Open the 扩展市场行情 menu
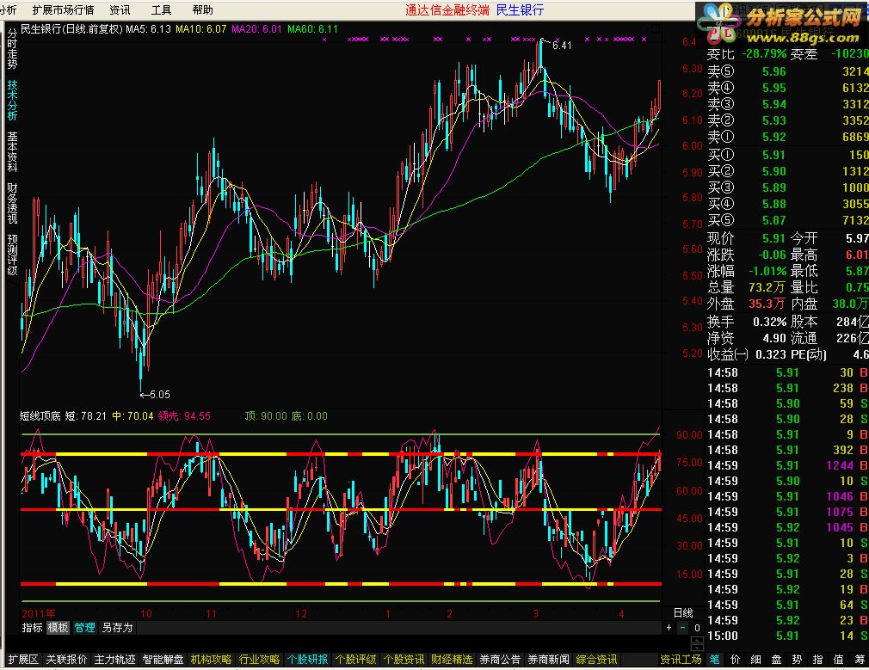Image resolution: width=869 pixels, height=670 pixels. pyautogui.click(x=63, y=10)
